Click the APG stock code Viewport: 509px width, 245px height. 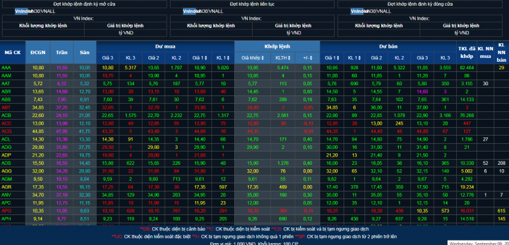tap(6, 211)
